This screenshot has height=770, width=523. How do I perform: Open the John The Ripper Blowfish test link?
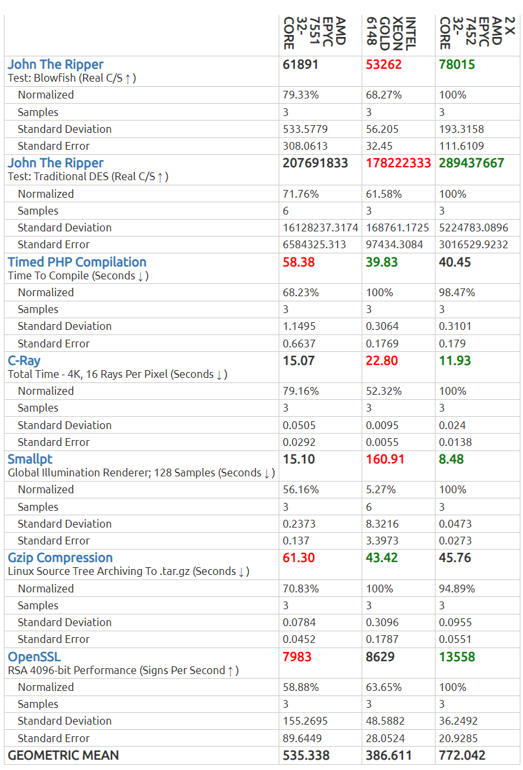[55, 65]
